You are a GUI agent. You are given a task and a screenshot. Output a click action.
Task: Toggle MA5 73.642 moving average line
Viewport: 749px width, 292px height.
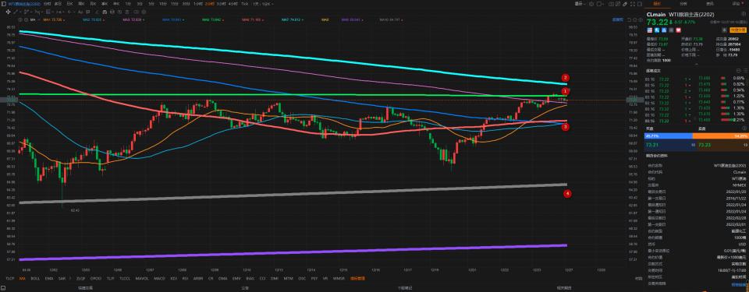pos(211,20)
